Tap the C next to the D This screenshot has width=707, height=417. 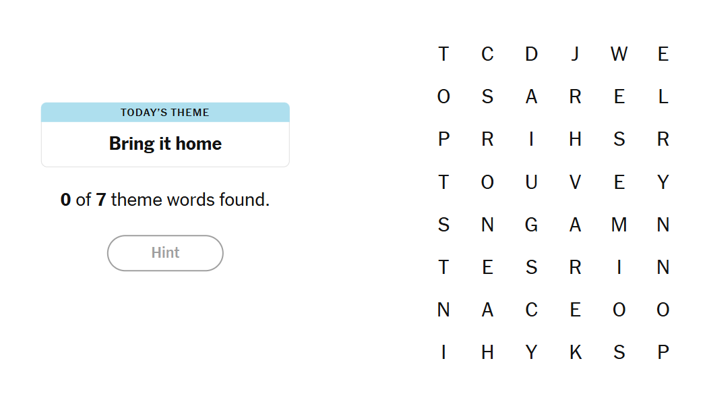coord(487,54)
